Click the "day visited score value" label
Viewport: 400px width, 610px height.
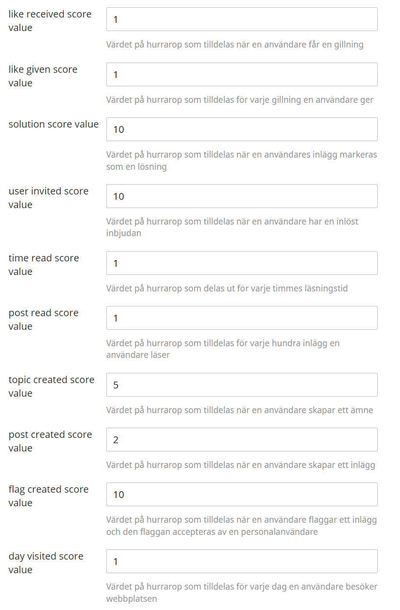click(x=46, y=563)
